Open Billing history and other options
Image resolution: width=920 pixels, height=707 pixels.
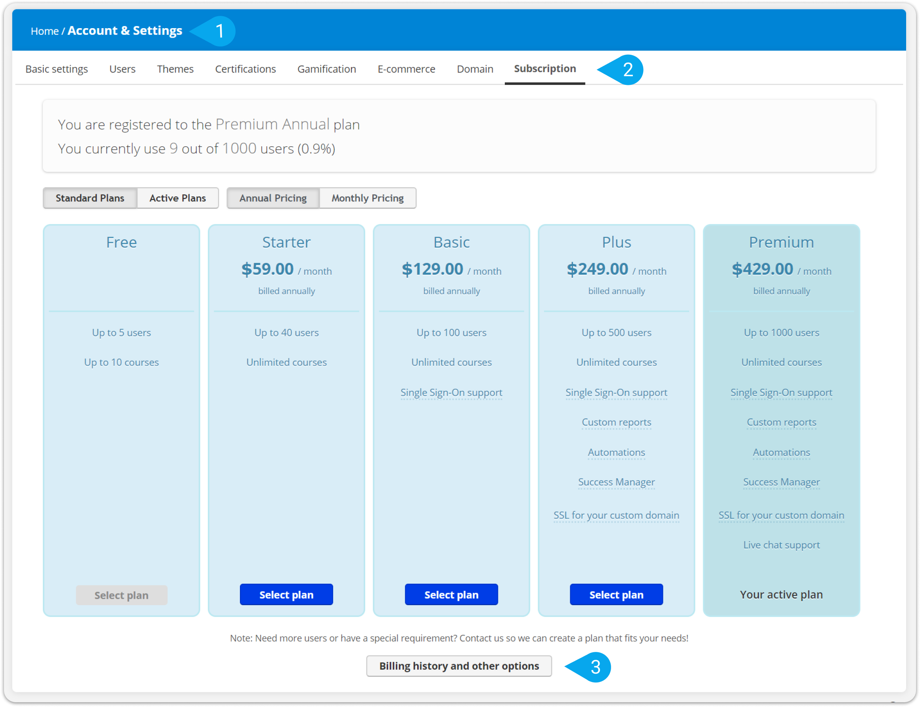(x=459, y=666)
